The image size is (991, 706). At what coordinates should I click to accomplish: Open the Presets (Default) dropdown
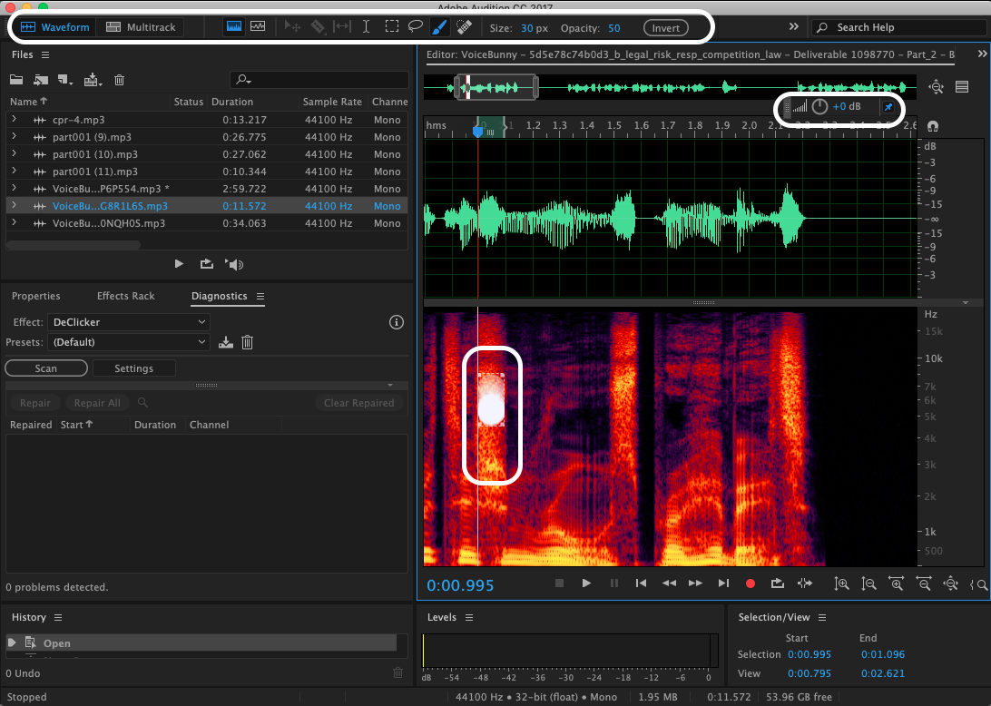click(129, 342)
